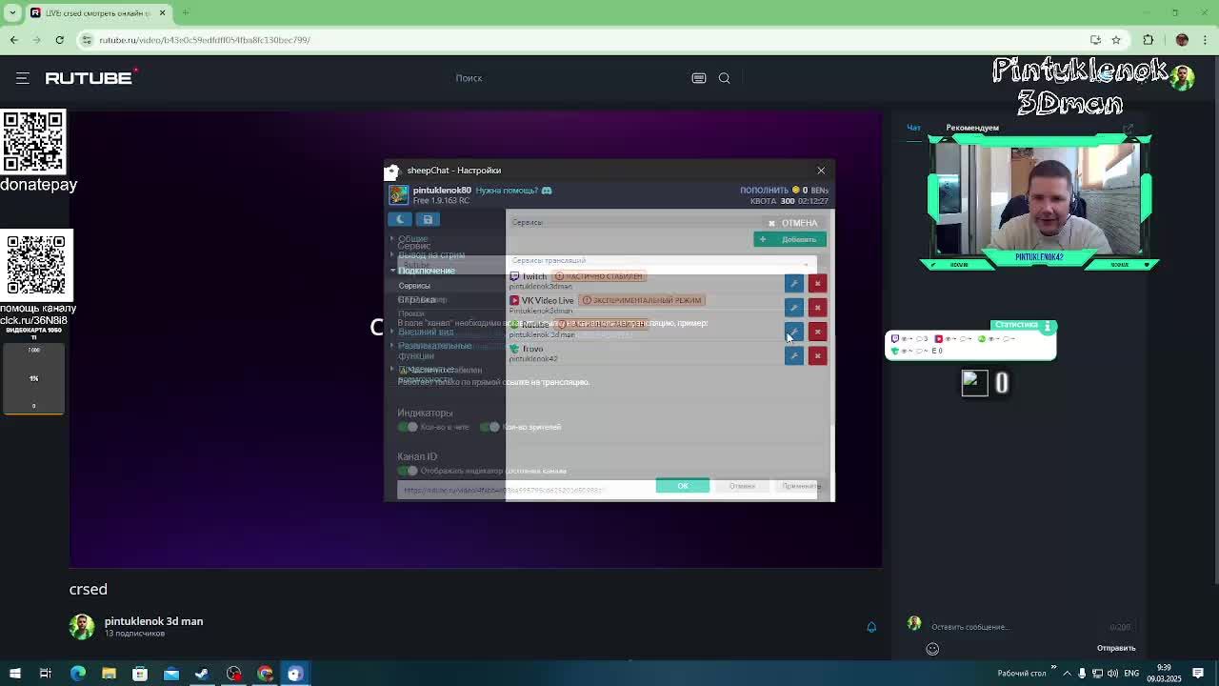Open the sheepChat taskbar icon
The image size is (1219, 686).
[x=295, y=674]
